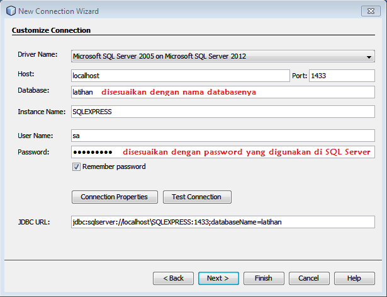Click the Password label
The width and height of the screenshot is (387, 297).
pos(33,152)
